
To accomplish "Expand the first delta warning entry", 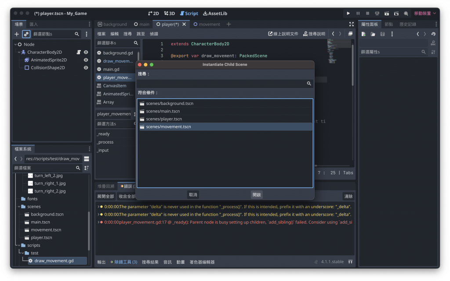I will pos(98,207).
